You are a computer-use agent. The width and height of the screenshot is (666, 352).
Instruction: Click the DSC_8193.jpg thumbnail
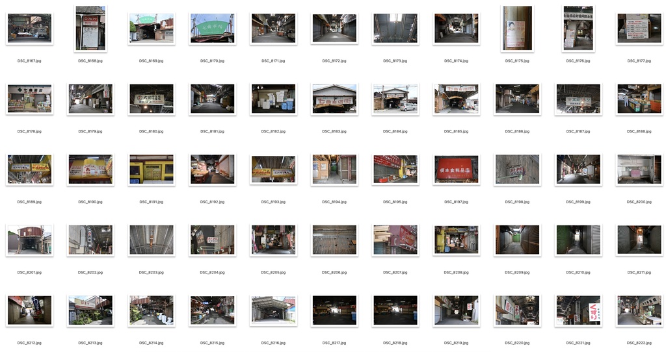point(273,170)
